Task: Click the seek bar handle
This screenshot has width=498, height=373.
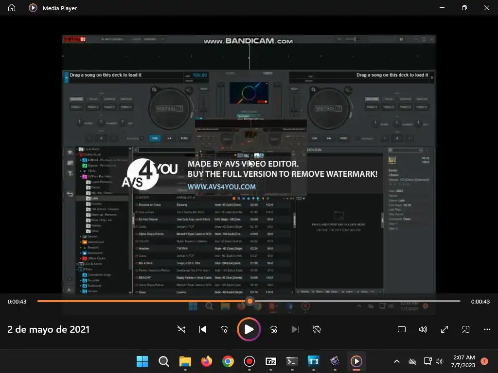Action: tap(250, 301)
